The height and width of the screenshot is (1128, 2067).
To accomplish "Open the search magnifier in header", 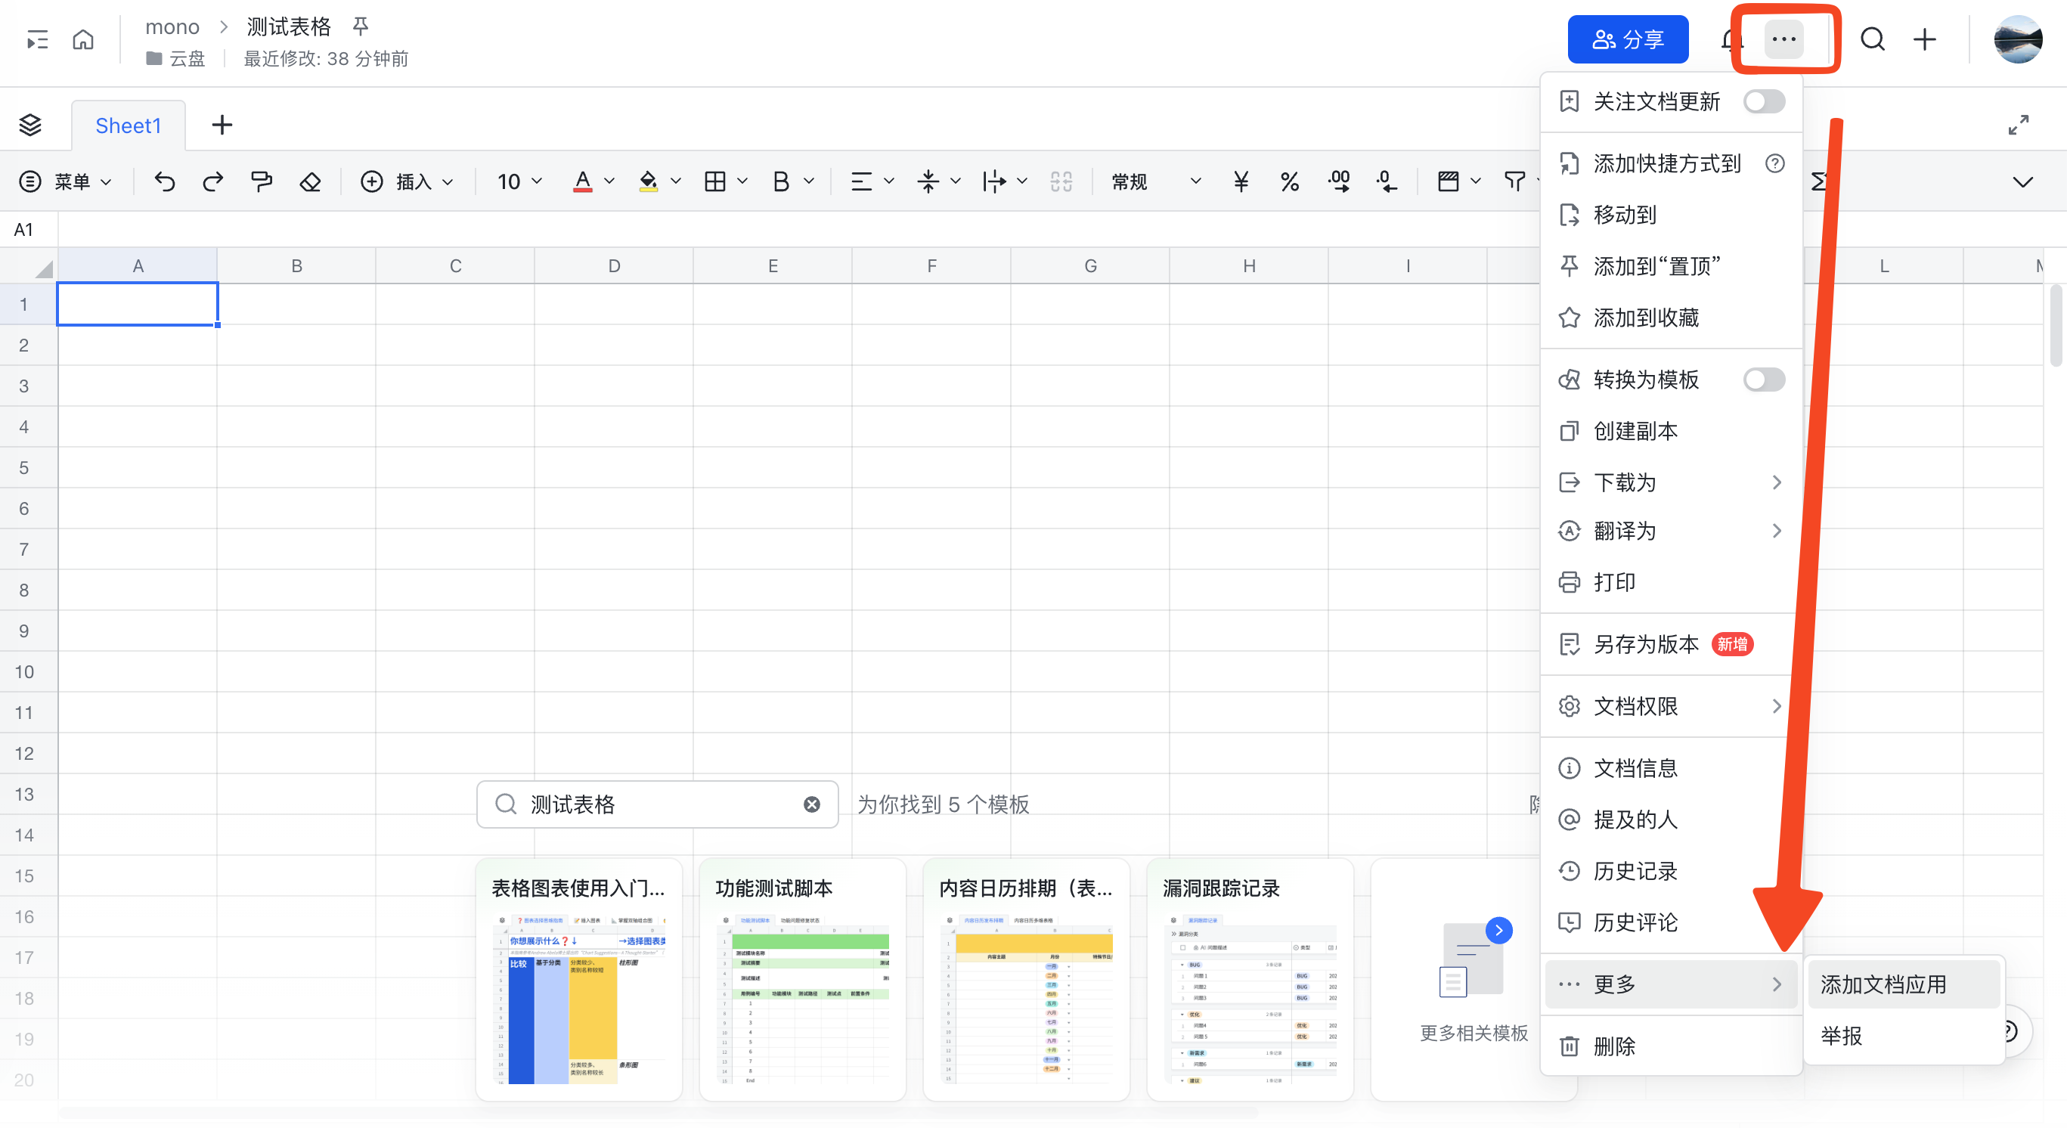I will click(1872, 39).
